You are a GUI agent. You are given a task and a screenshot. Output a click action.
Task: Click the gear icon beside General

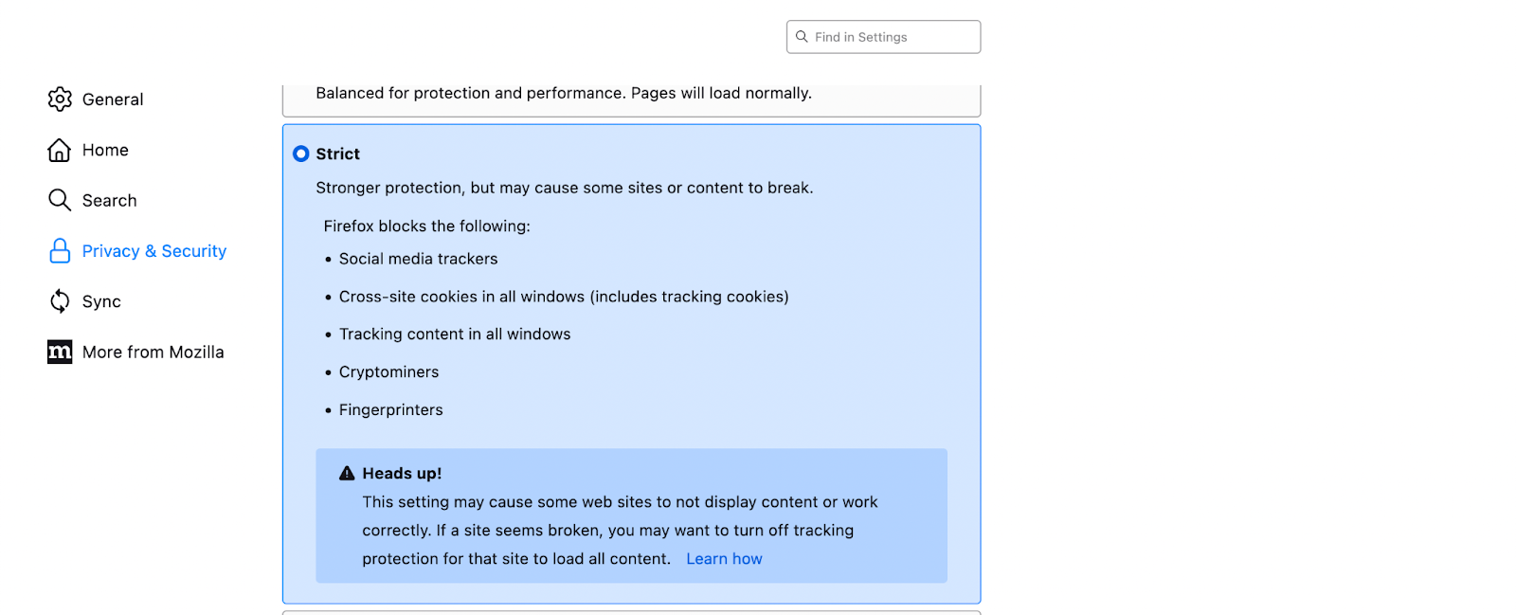60,99
